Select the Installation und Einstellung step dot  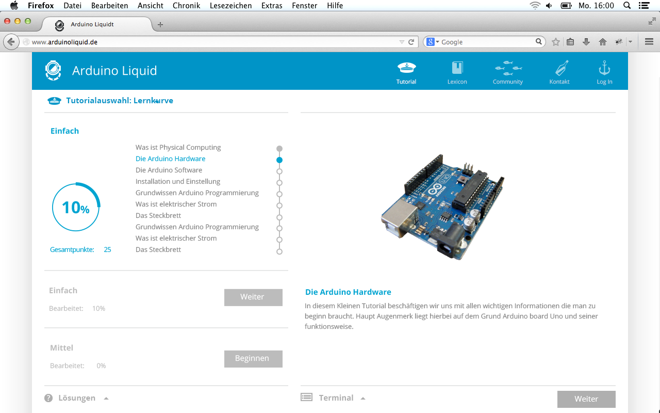[x=279, y=183]
